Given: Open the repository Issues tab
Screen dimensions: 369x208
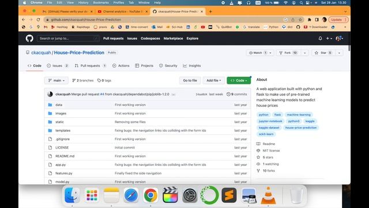Looking at the screenshot, I should click(58, 66).
